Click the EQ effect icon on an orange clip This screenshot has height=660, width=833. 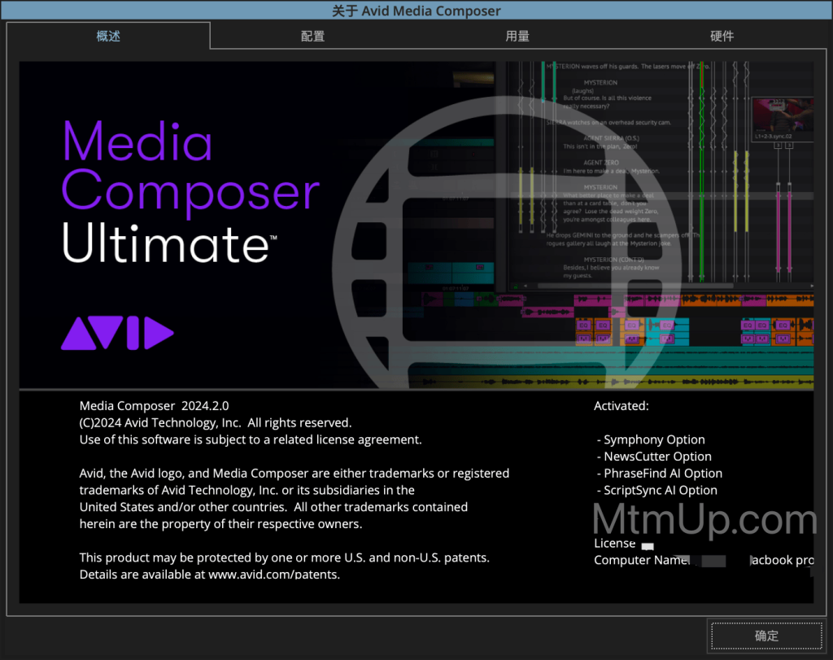[x=583, y=324]
